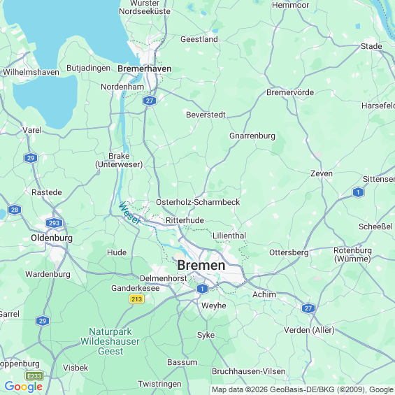
Task: Select the Bremen city label
Action: pos(201,265)
